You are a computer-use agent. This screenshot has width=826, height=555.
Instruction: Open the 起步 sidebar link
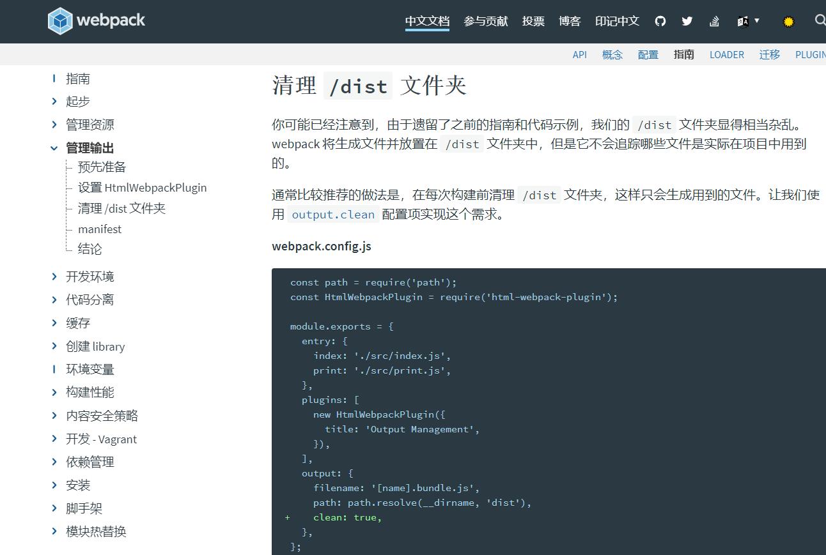coord(78,101)
